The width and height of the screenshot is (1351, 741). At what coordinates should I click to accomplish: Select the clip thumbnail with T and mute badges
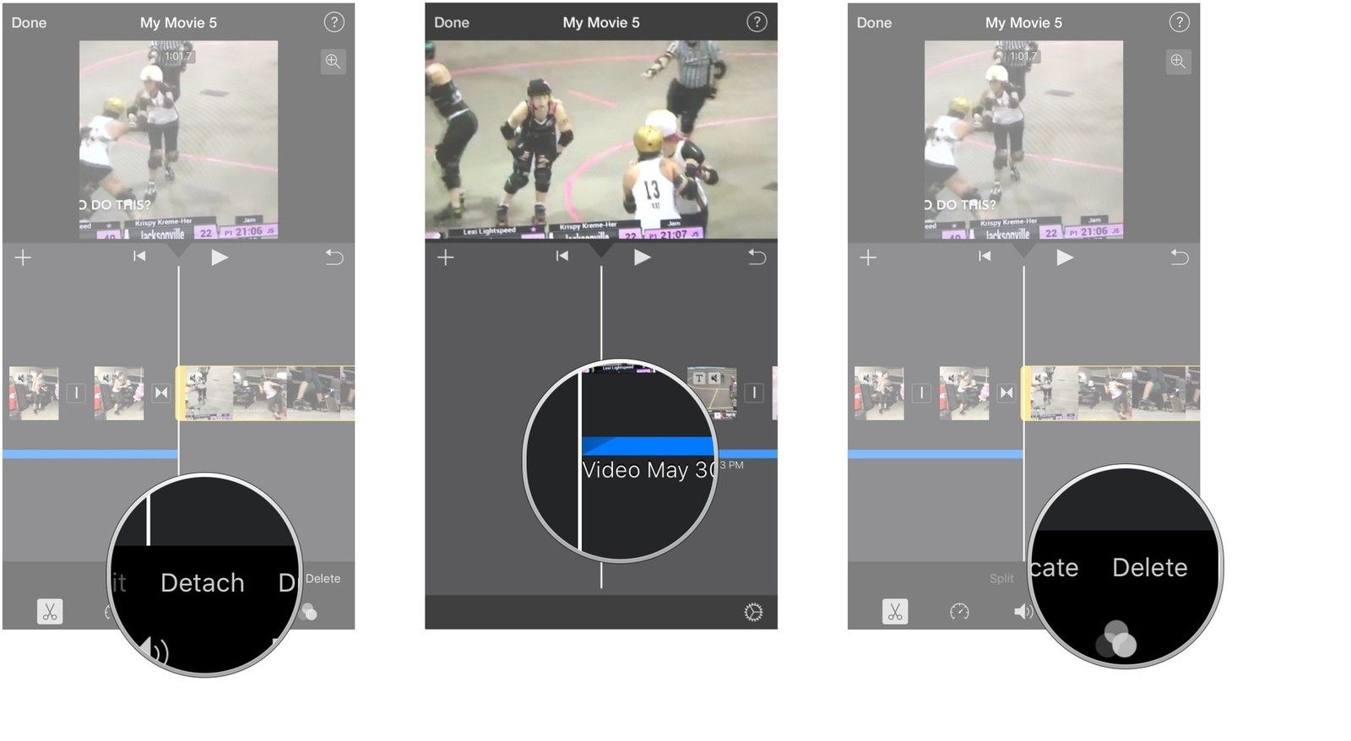tap(712, 392)
